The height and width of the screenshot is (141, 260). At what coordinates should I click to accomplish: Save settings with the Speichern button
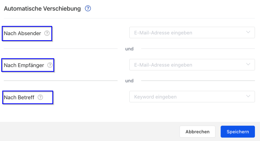(238, 132)
